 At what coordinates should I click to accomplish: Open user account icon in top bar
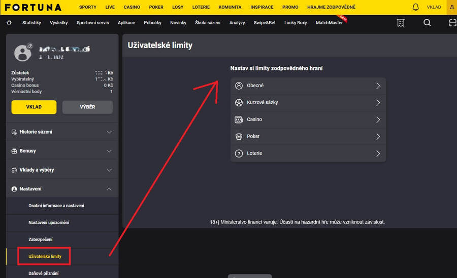click(x=452, y=7)
